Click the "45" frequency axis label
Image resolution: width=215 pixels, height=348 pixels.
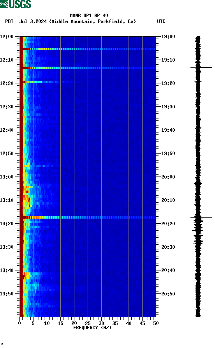142,323
